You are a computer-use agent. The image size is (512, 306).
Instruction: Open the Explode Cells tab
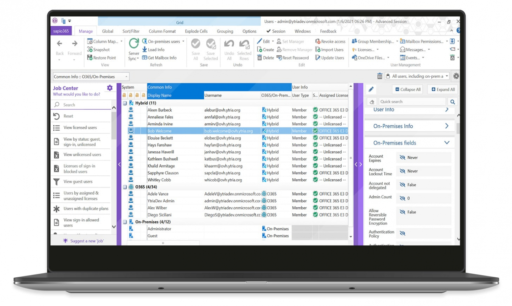[196, 31]
